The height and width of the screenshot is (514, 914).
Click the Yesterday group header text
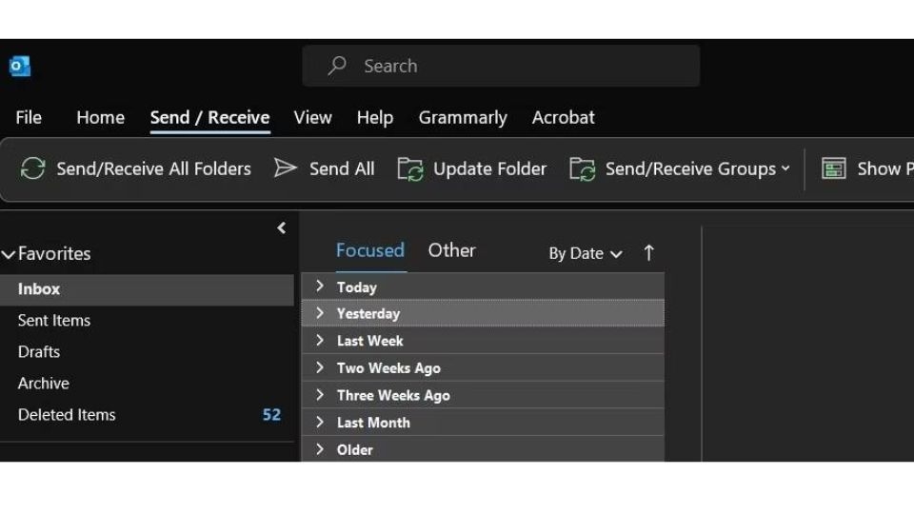(368, 313)
